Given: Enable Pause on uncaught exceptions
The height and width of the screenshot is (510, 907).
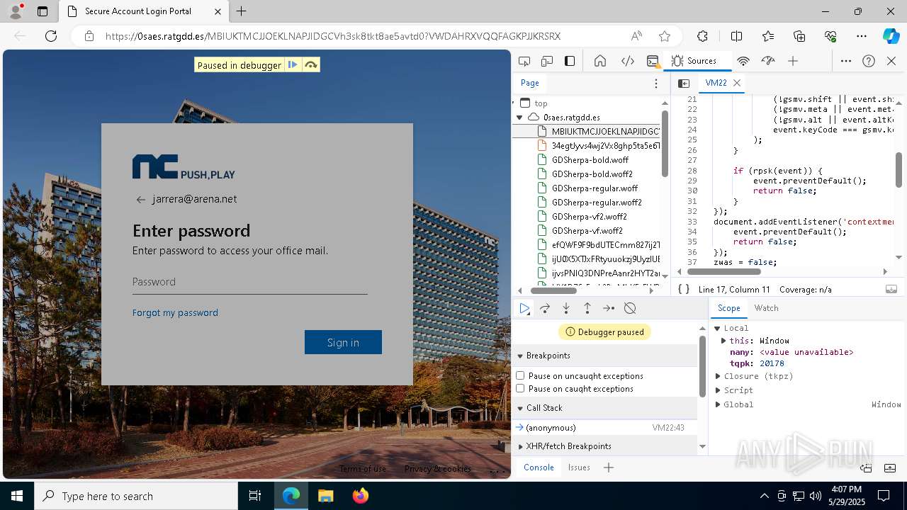Looking at the screenshot, I should [x=520, y=375].
